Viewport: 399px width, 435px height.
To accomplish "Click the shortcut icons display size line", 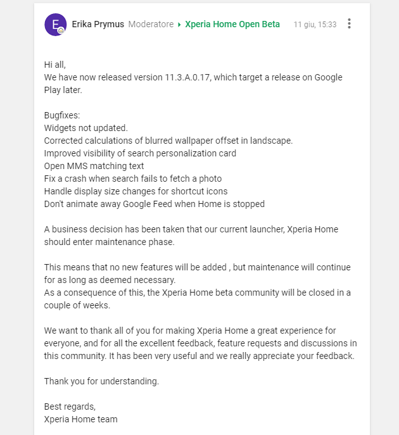I will 136,191.
